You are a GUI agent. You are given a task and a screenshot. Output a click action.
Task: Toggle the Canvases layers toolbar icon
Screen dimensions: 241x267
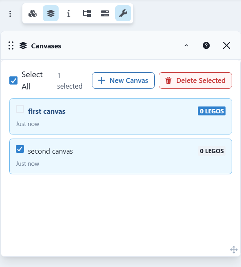(50, 13)
